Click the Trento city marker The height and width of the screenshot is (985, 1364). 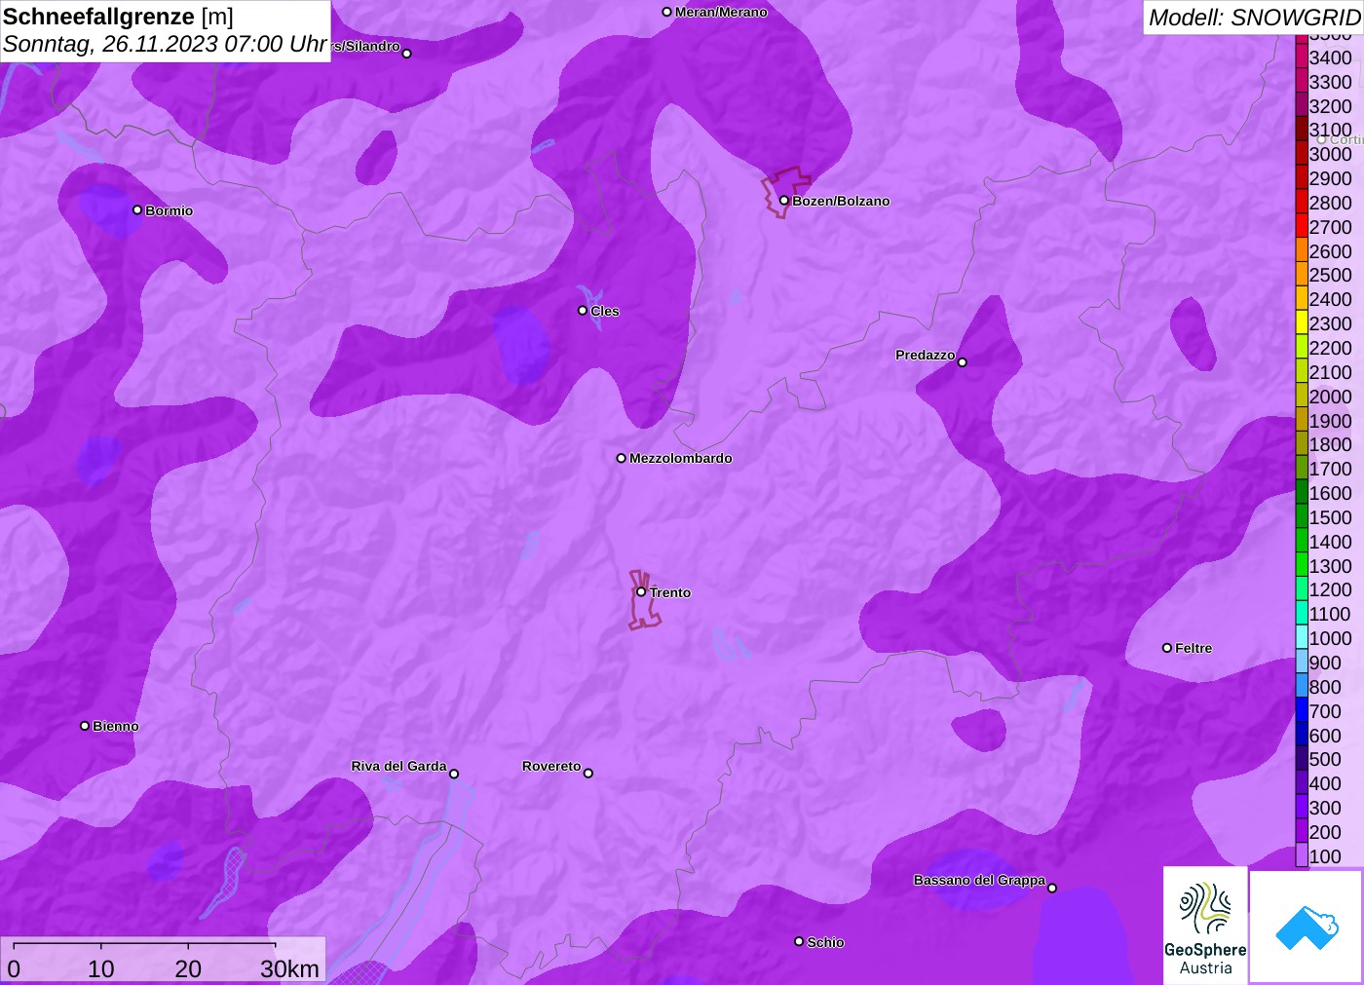[x=641, y=592]
